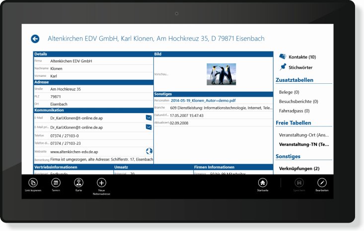
Task: Click the Bemerkung text about Firma umgezogen
Action: pos(102,160)
